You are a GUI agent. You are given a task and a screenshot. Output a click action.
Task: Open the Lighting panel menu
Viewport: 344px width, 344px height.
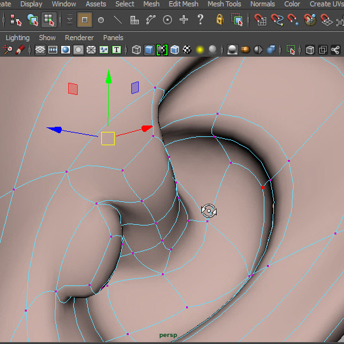click(18, 38)
